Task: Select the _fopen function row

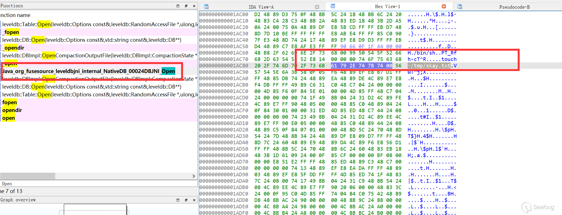Action: 99,32
